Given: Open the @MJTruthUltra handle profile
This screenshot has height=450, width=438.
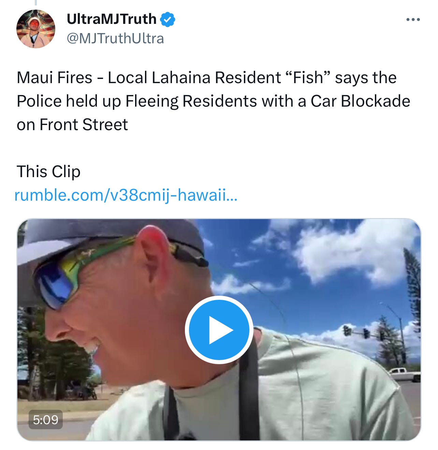Looking at the screenshot, I should [115, 38].
